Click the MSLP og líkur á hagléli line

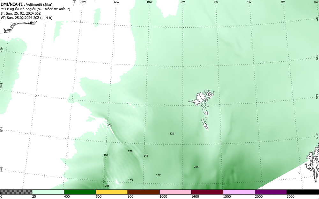pos(35,9)
